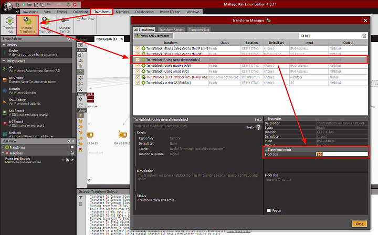Close the Run View panel

pos(73,141)
